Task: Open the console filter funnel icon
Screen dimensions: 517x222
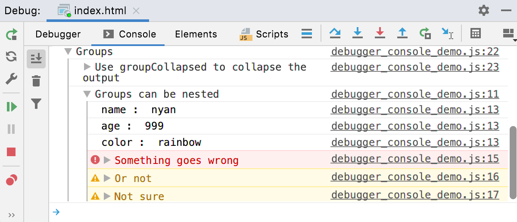Action: tap(37, 104)
